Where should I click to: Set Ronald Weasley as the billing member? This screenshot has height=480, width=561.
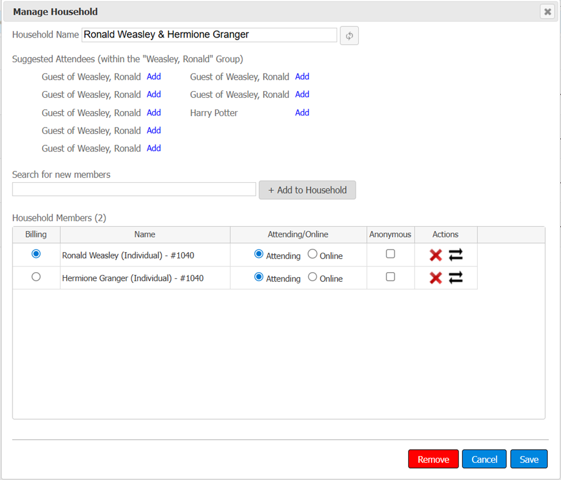click(x=36, y=254)
